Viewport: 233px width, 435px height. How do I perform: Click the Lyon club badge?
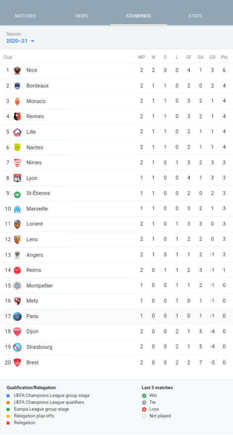(x=17, y=178)
